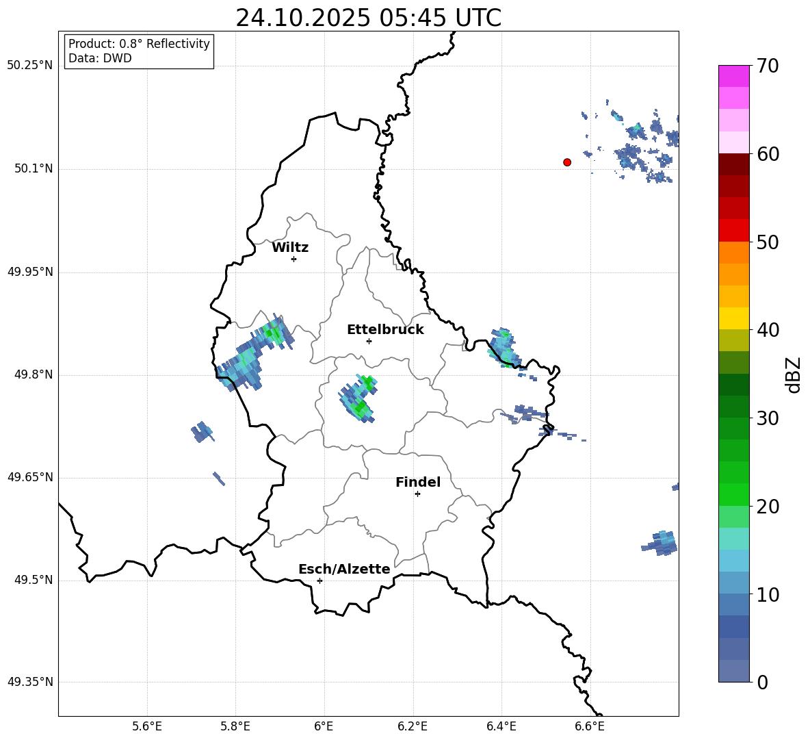
Task: Click the 'Data: DWD' label
Action: (100, 58)
